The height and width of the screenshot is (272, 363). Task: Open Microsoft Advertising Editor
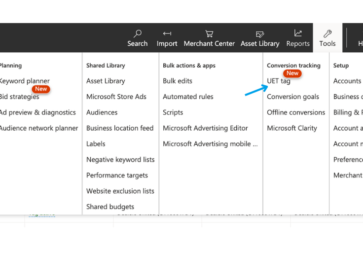tap(205, 128)
